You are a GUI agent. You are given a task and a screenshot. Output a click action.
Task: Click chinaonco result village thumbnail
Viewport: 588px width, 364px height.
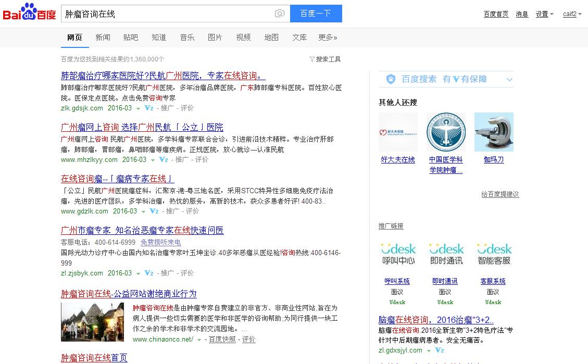(92, 322)
